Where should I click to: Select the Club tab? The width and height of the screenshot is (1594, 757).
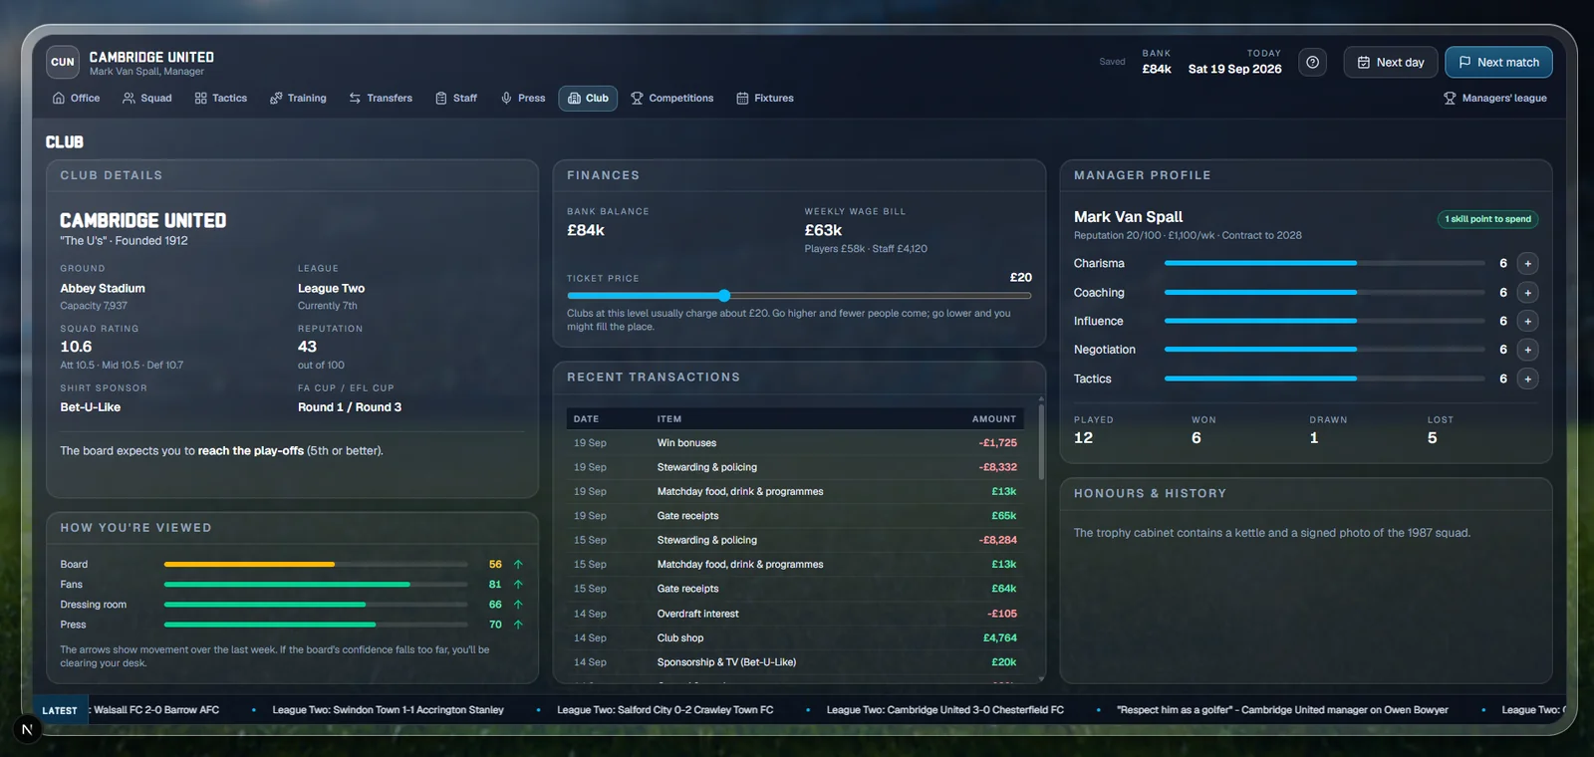tap(588, 99)
